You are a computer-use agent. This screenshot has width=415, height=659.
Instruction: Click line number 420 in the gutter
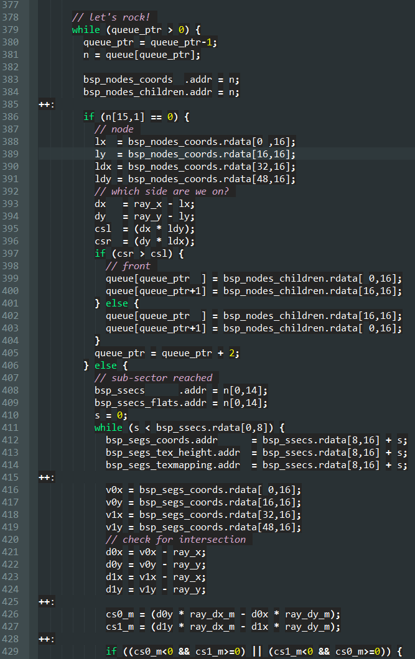[11, 540]
